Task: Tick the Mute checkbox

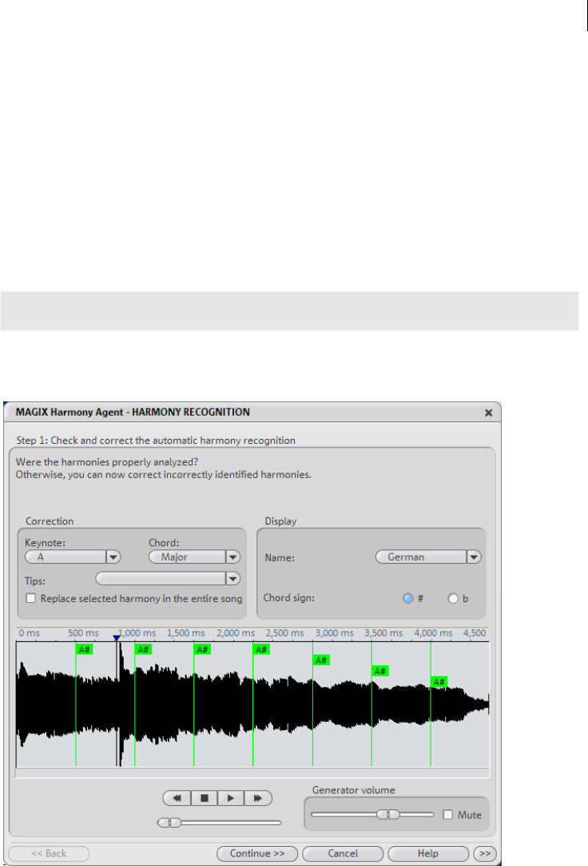Action: (448, 815)
